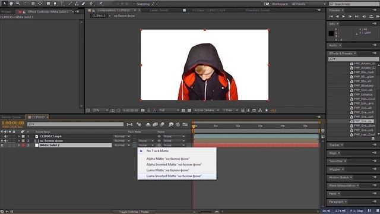Screen dimensions: 380x214
Task: Click the timeline layer search field
Action: coord(75,124)
